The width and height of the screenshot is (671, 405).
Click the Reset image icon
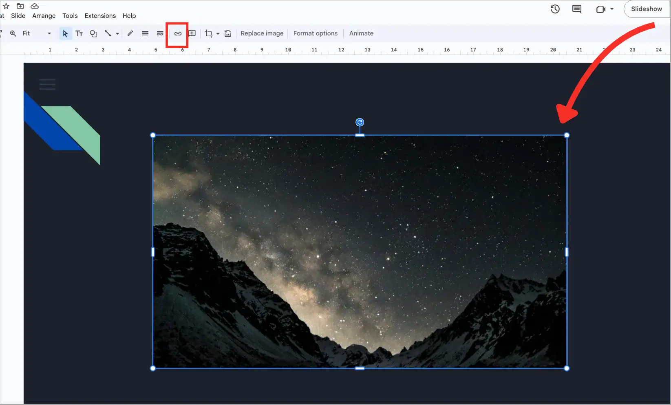click(228, 33)
